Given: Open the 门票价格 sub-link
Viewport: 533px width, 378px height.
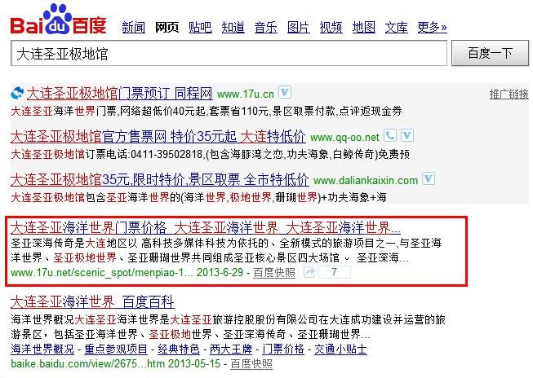Looking at the screenshot, I should (x=283, y=349).
